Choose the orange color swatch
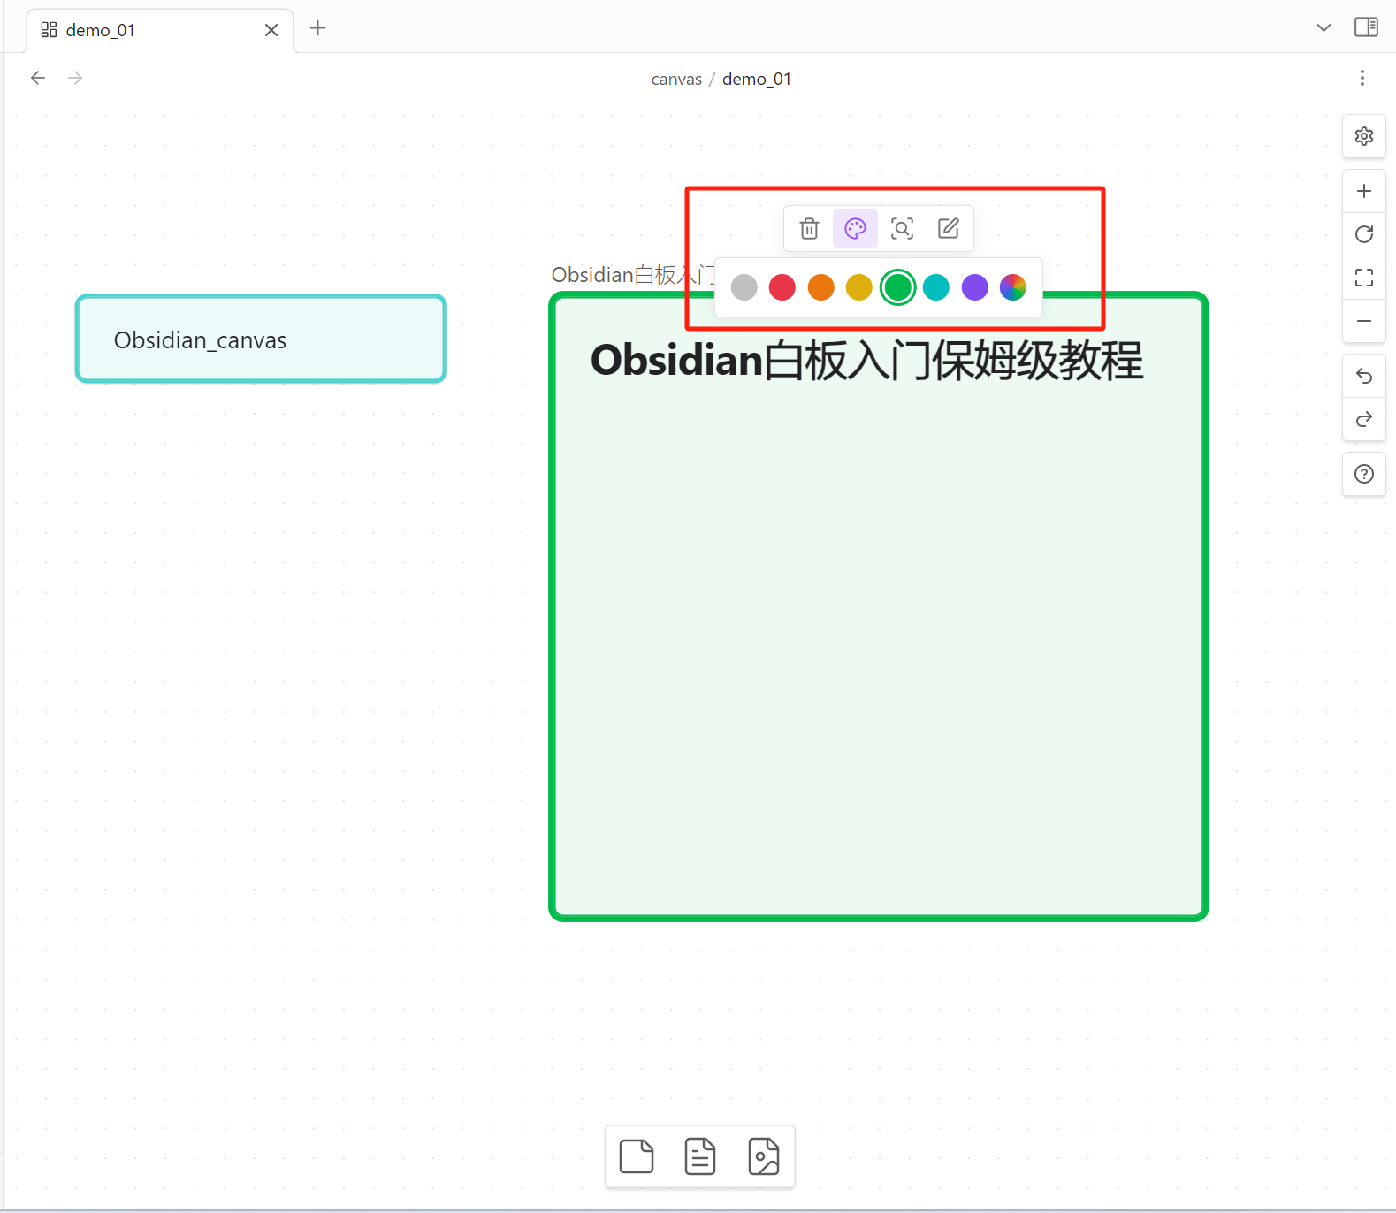 point(821,287)
